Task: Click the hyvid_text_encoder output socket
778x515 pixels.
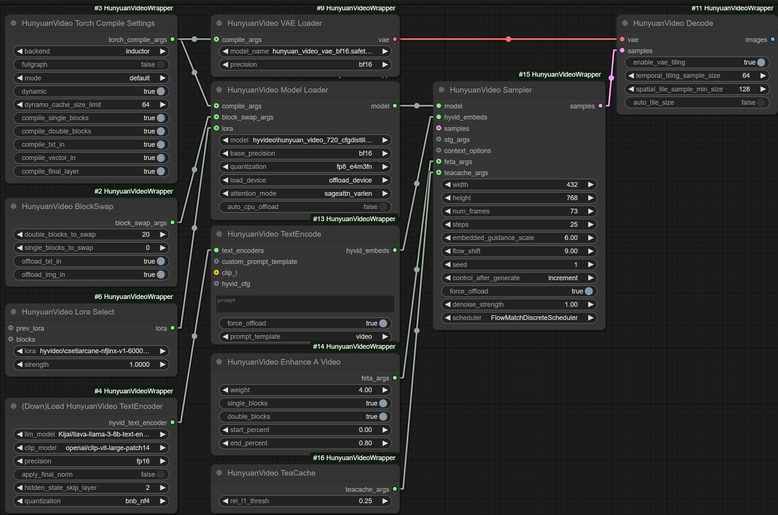Action: (x=172, y=422)
